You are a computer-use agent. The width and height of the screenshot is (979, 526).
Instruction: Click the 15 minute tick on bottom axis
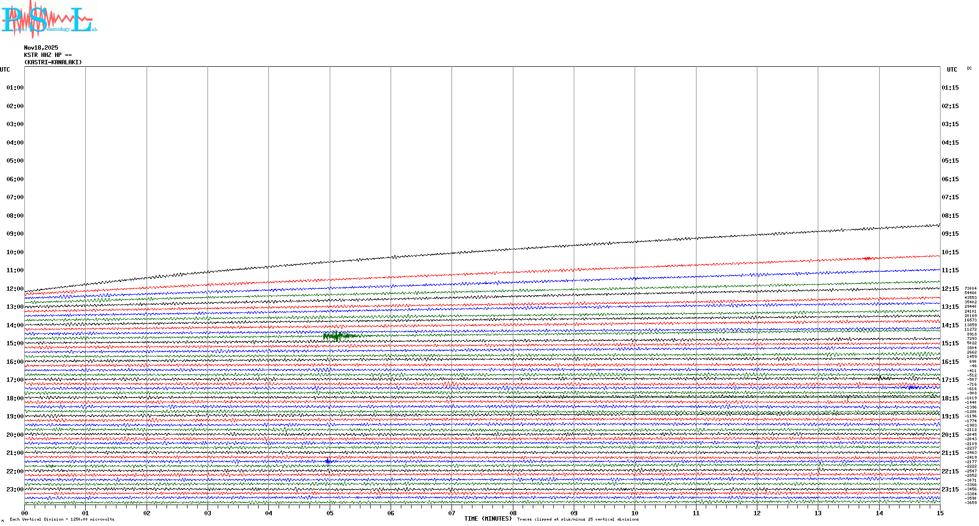(x=940, y=513)
